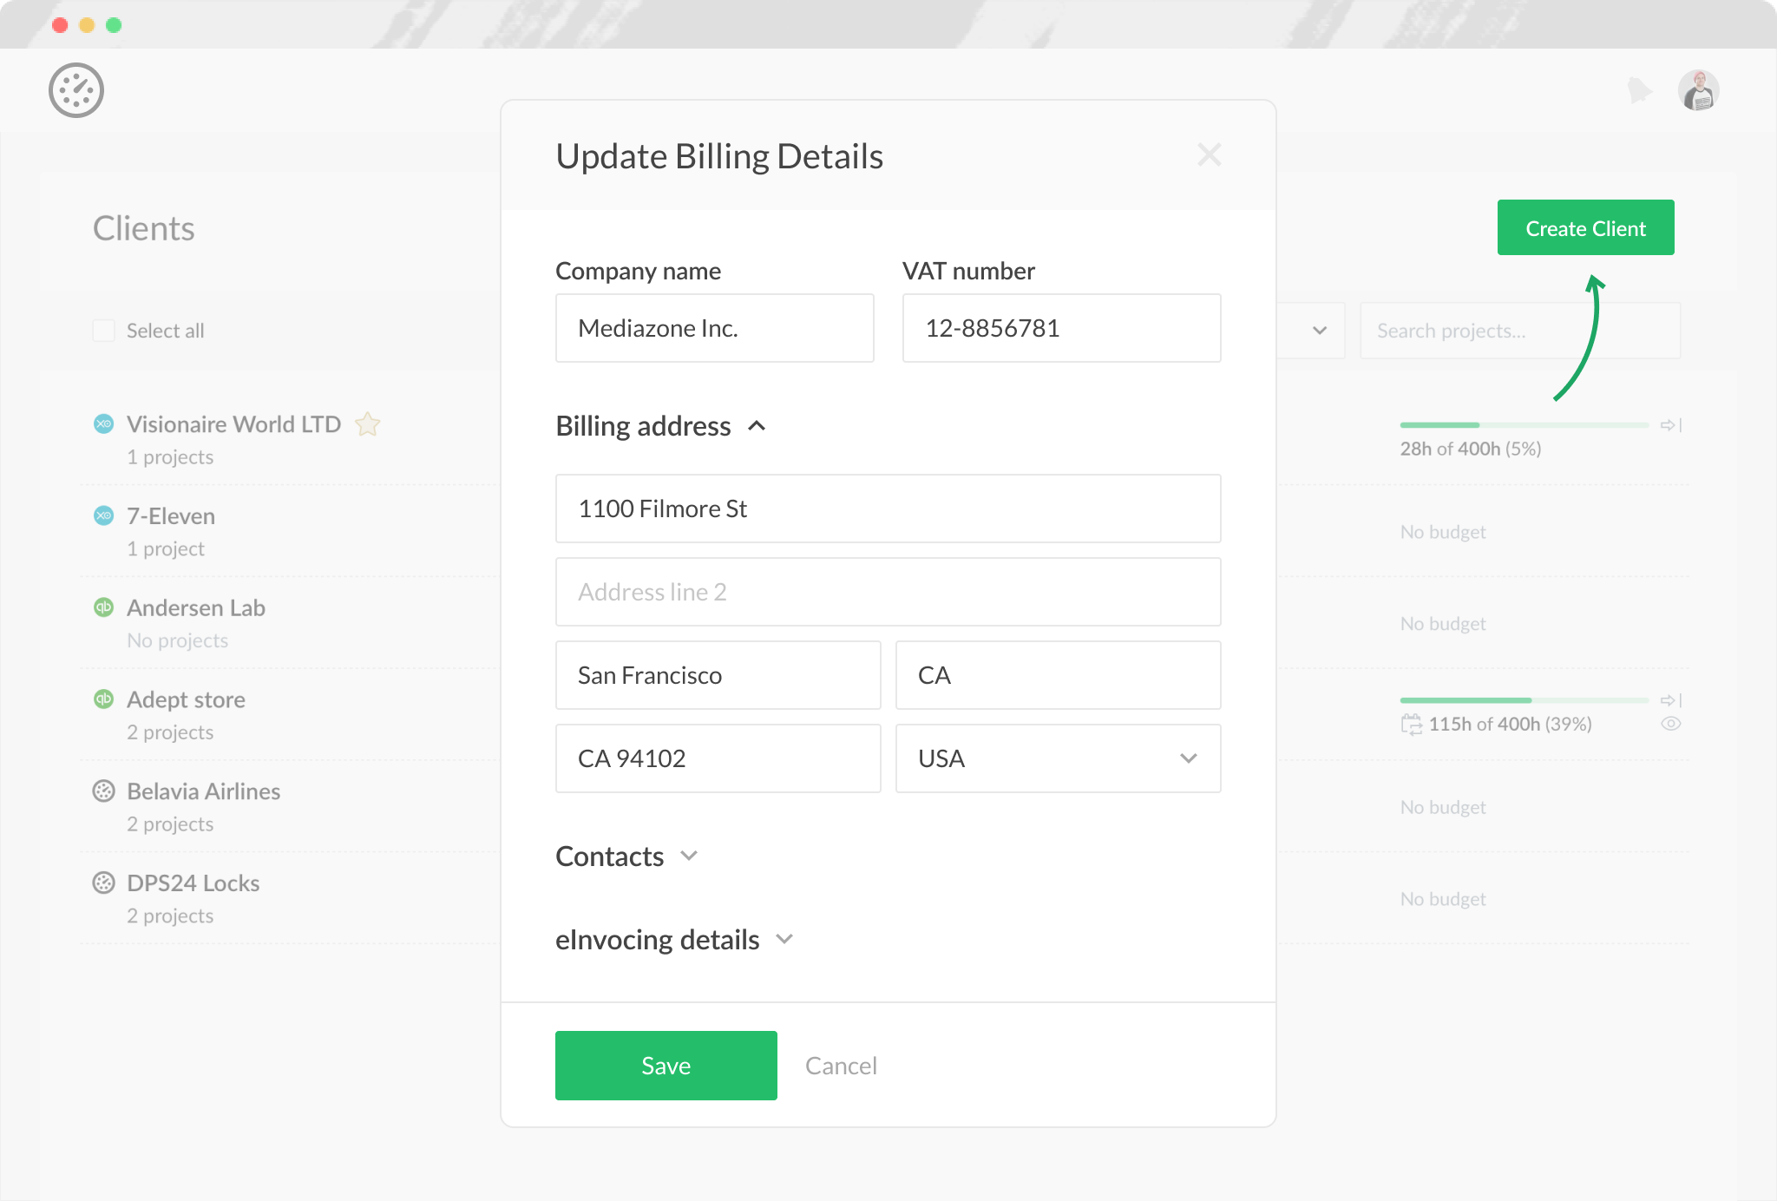Check the Select all checkbox

(x=104, y=331)
